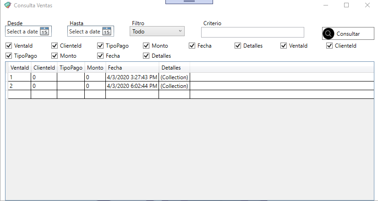Select the VentaId cell with value 2
This screenshot has height=201, width=378.
coord(20,86)
